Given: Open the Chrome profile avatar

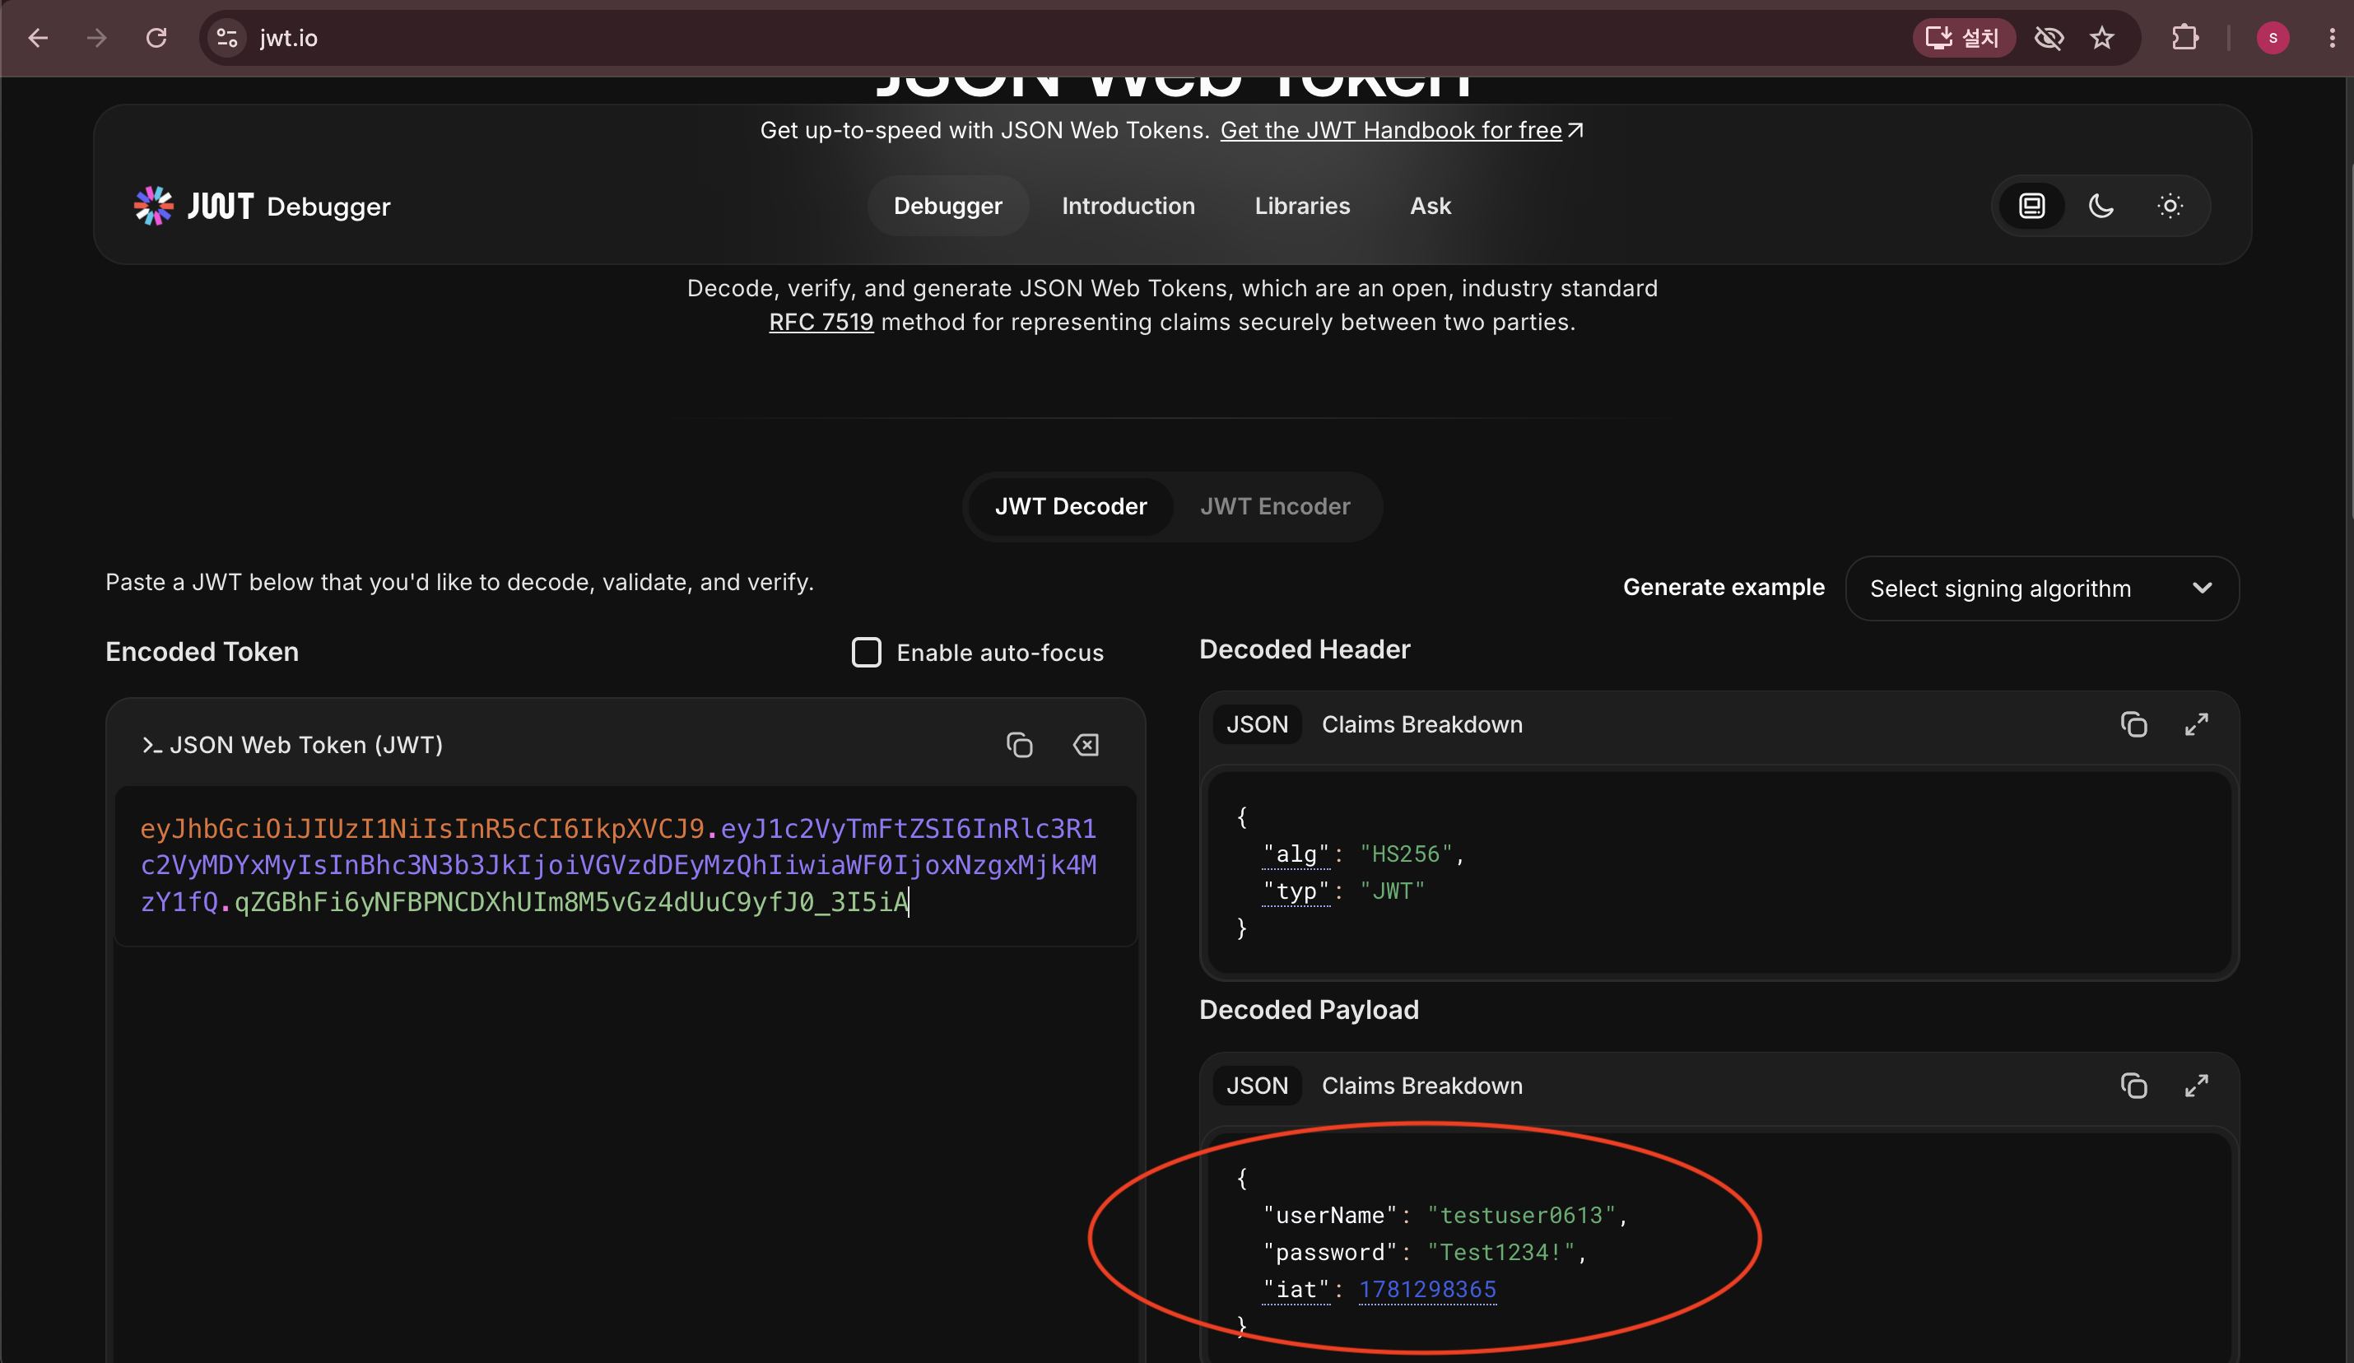Looking at the screenshot, I should (2273, 37).
